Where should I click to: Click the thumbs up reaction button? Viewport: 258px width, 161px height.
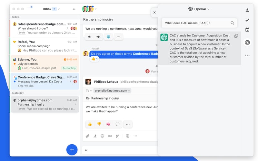click(90, 124)
